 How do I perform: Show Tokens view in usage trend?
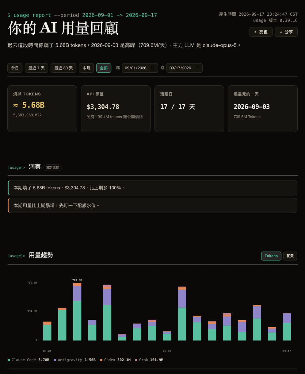pos(271,256)
